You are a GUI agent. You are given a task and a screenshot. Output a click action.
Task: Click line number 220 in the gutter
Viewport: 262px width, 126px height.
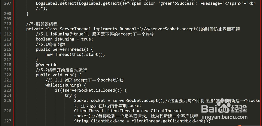coord(8,75)
